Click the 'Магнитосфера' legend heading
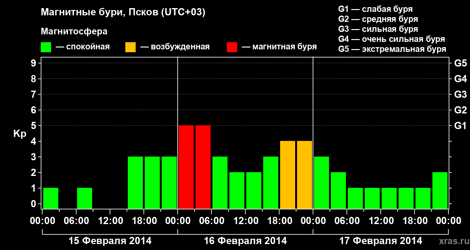Image resolution: width=470 pixels, height=250 pixels. tap(74, 32)
